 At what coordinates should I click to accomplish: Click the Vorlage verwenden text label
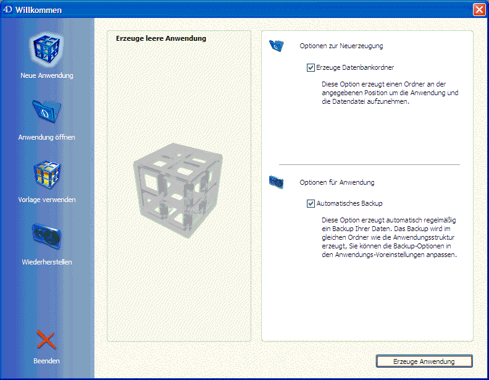coord(47,200)
